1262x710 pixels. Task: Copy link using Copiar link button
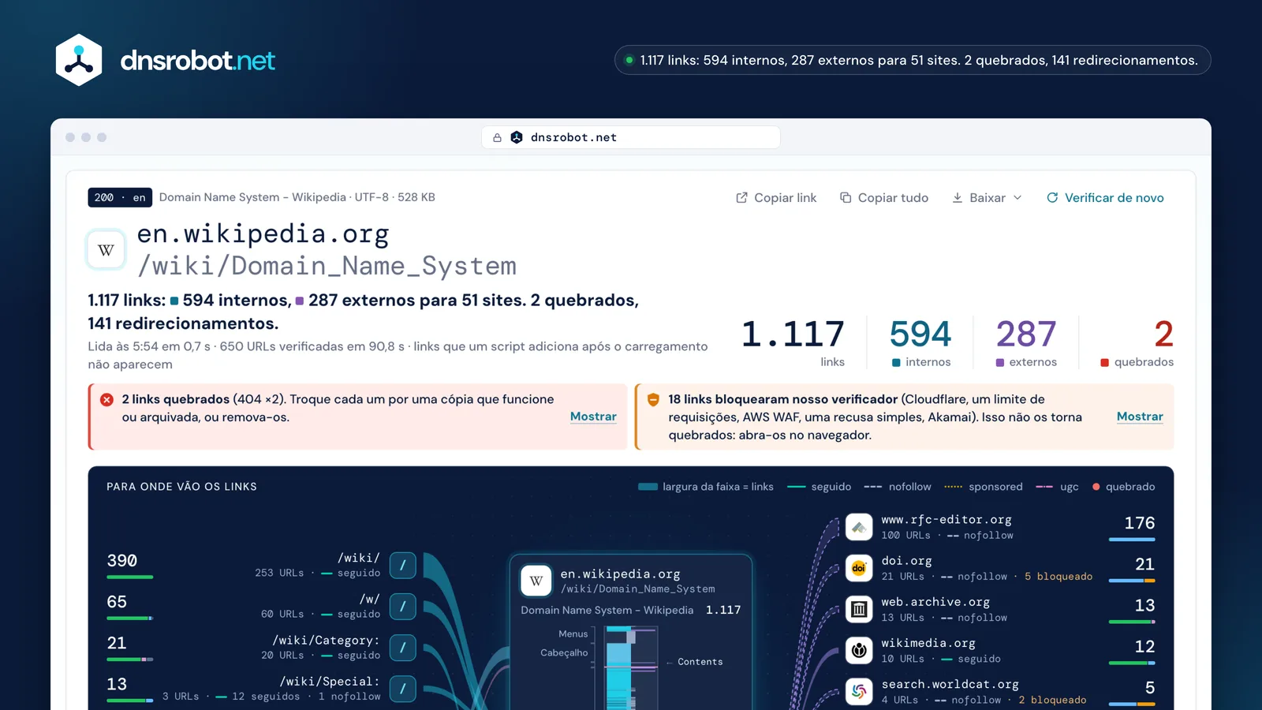point(776,198)
